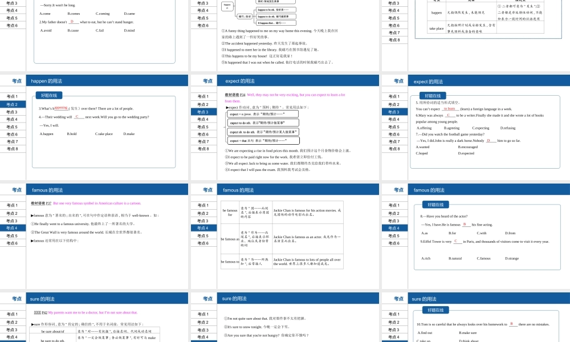Click the 'be sure about/of' table cell
Screen dimensions: 570x342
point(52,332)
